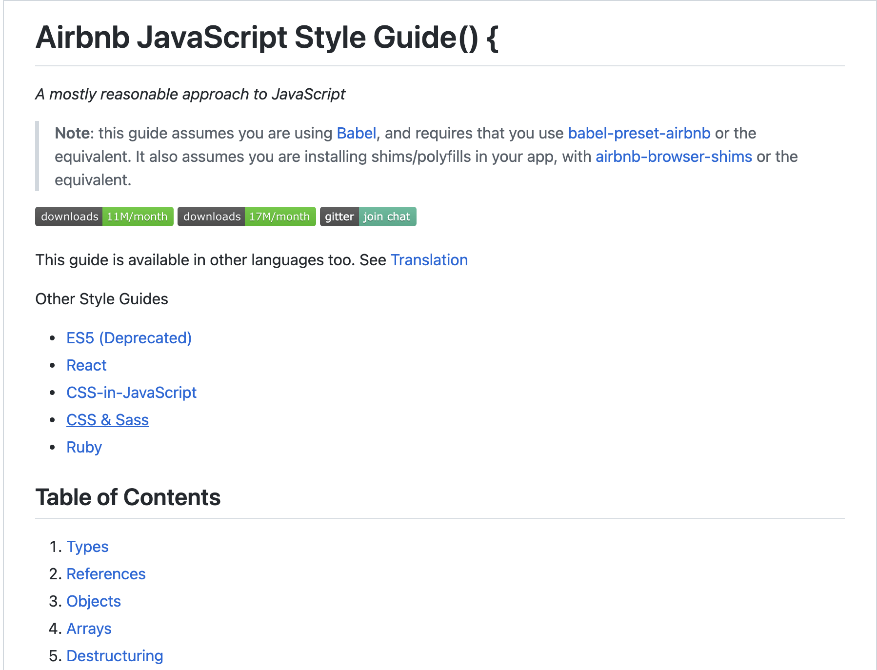Open the Babel link in the note

pyautogui.click(x=356, y=133)
